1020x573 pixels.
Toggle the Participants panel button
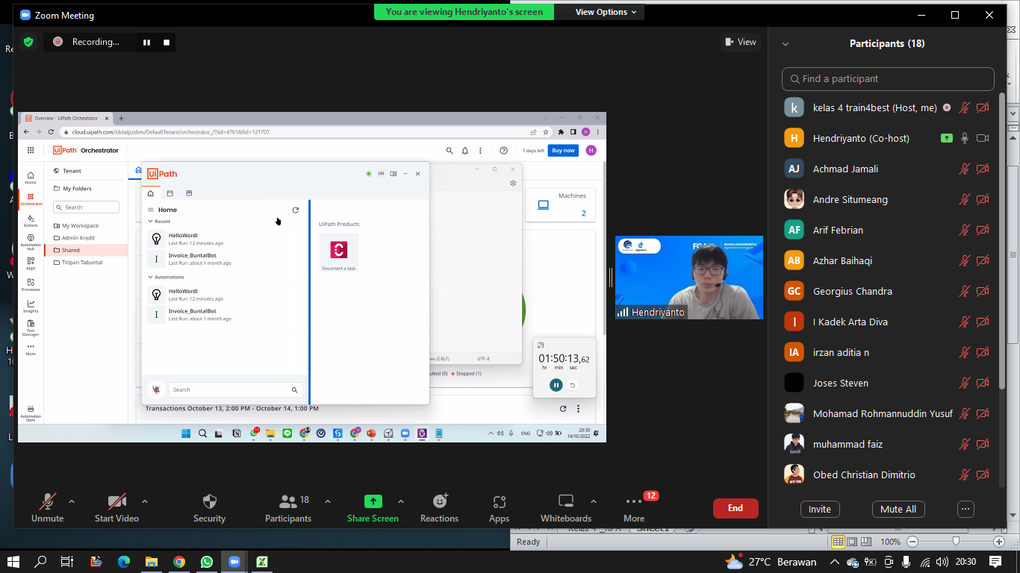click(x=288, y=508)
